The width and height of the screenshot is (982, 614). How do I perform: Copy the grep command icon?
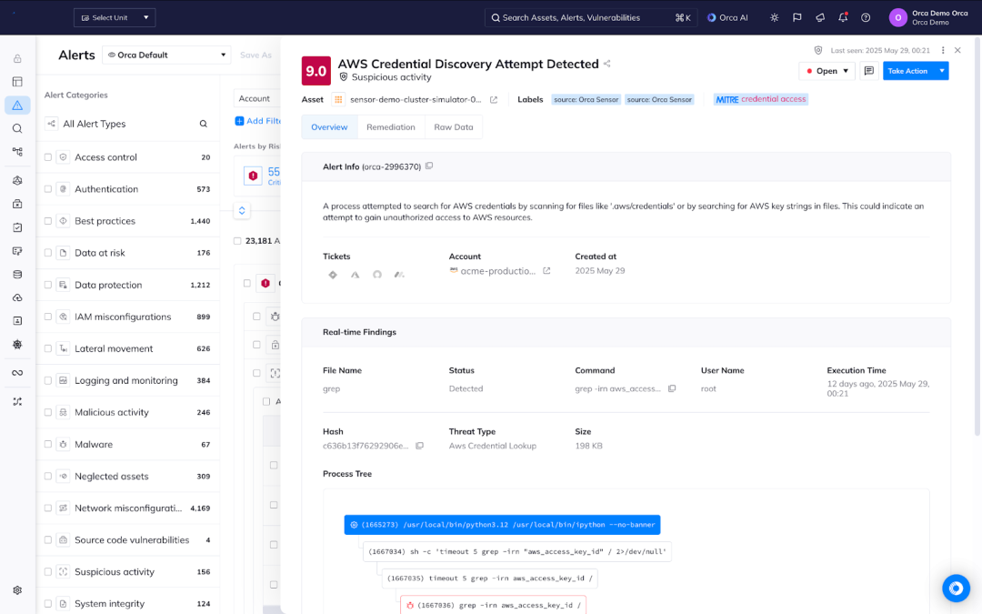tap(672, 388)
